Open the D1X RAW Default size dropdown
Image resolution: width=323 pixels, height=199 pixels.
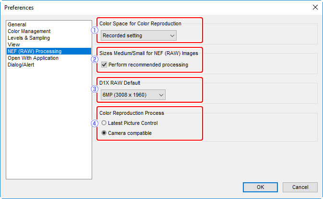[133, 95]
